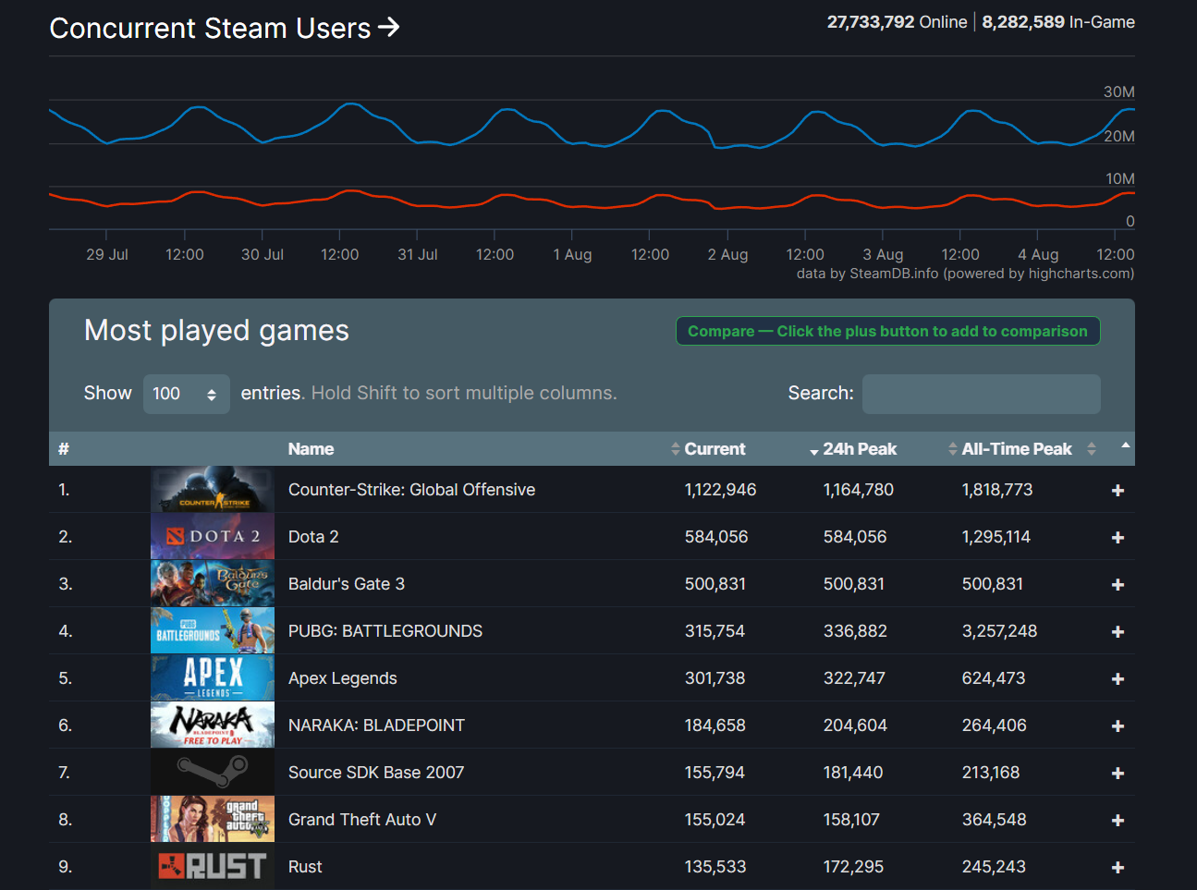Click Source SDK 24h peak 181,440
The height and width of the screenshot is (890, 1197).
(x=852, y=773)
